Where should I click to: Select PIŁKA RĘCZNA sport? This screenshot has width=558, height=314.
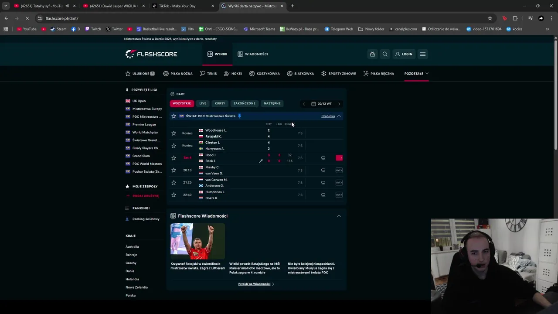pos(378,74)
